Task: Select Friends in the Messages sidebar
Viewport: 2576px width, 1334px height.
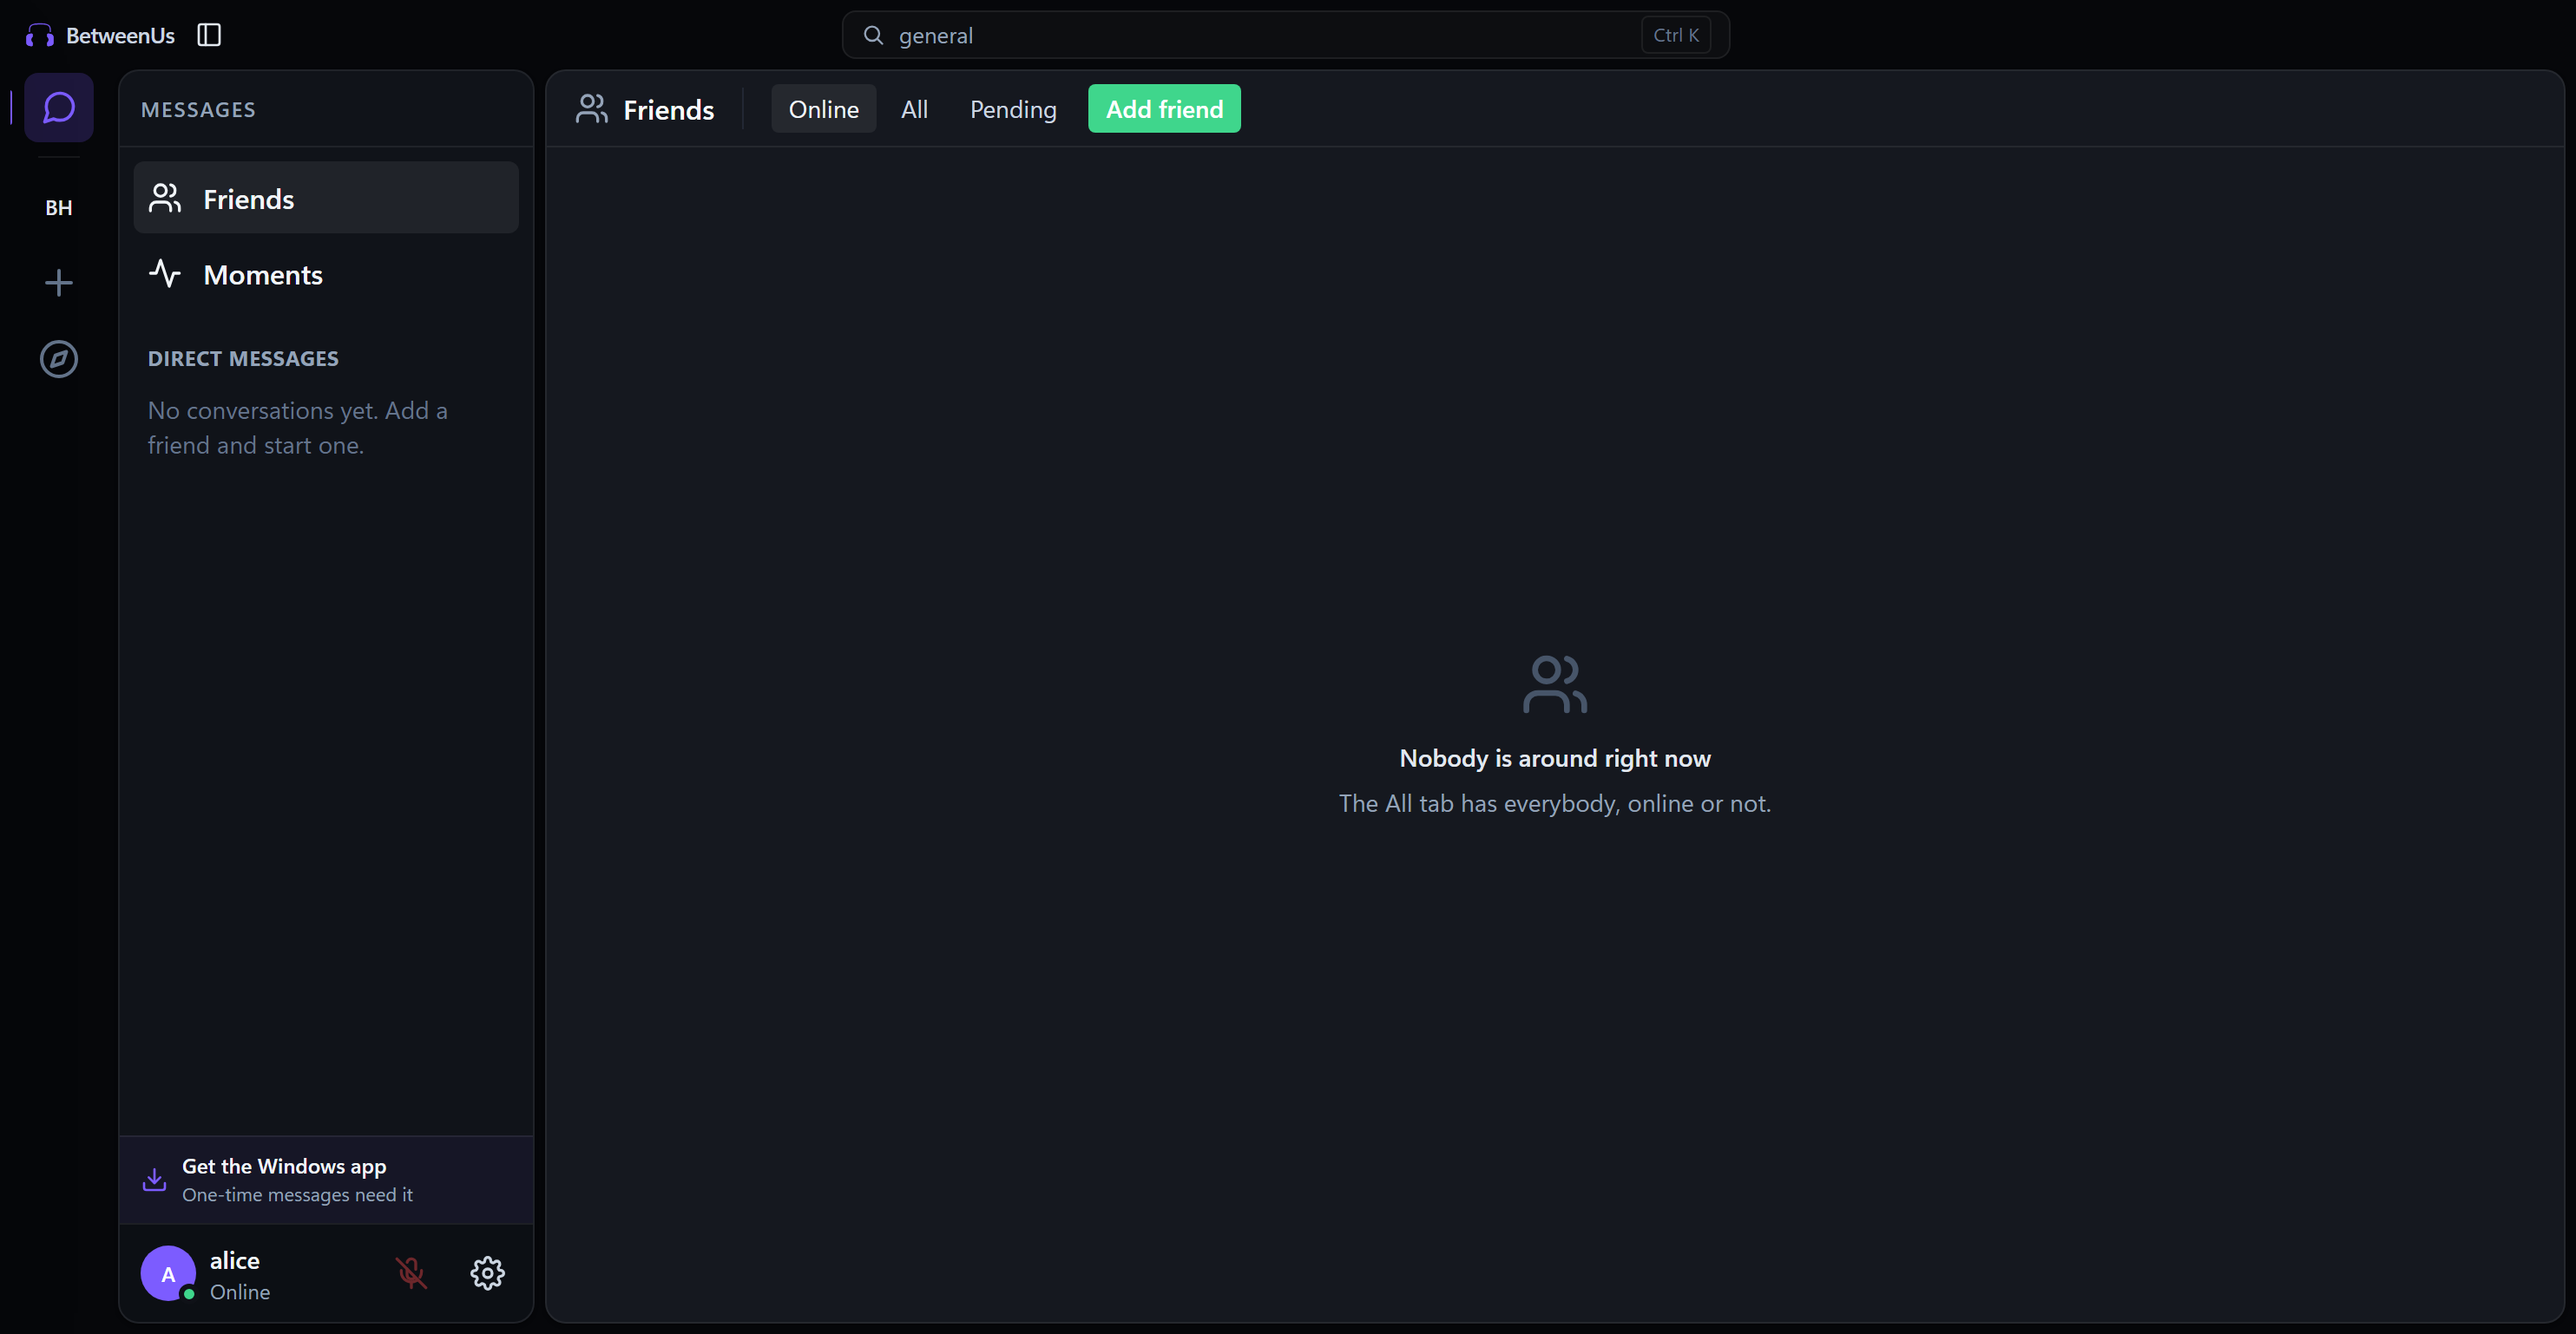Action: pyautogui.click(x=326, y=198)
